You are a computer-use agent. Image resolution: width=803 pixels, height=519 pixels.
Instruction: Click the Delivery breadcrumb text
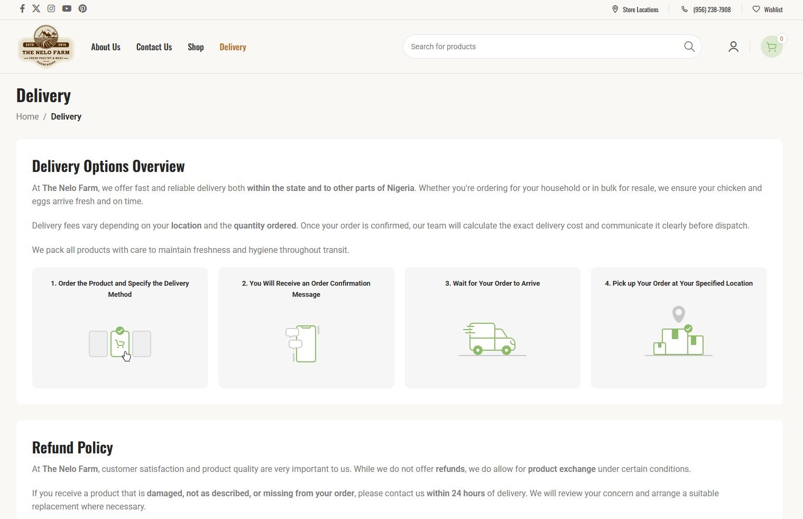point(66,116)
